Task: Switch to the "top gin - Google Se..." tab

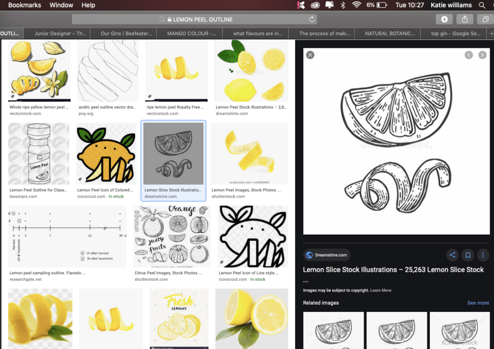Action: pos(455,33)
